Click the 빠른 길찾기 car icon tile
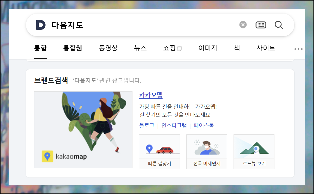The height and width of the screenshot is (194, 314). click(159, 152)
